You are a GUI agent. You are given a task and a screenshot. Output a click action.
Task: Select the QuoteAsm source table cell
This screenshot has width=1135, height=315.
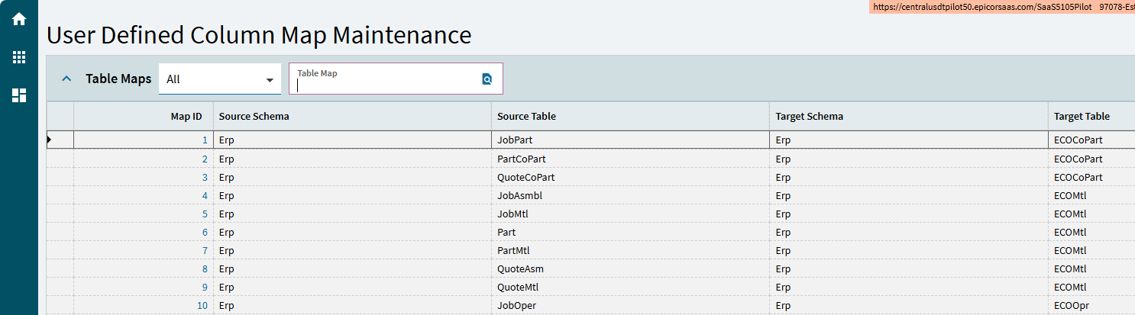(x=630, y=268)
